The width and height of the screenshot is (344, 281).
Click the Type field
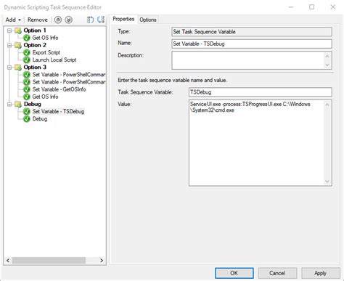point(252,32)
